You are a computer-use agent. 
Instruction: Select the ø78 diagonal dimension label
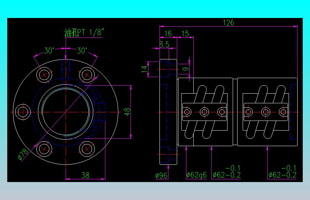click(x=23, y=154)
